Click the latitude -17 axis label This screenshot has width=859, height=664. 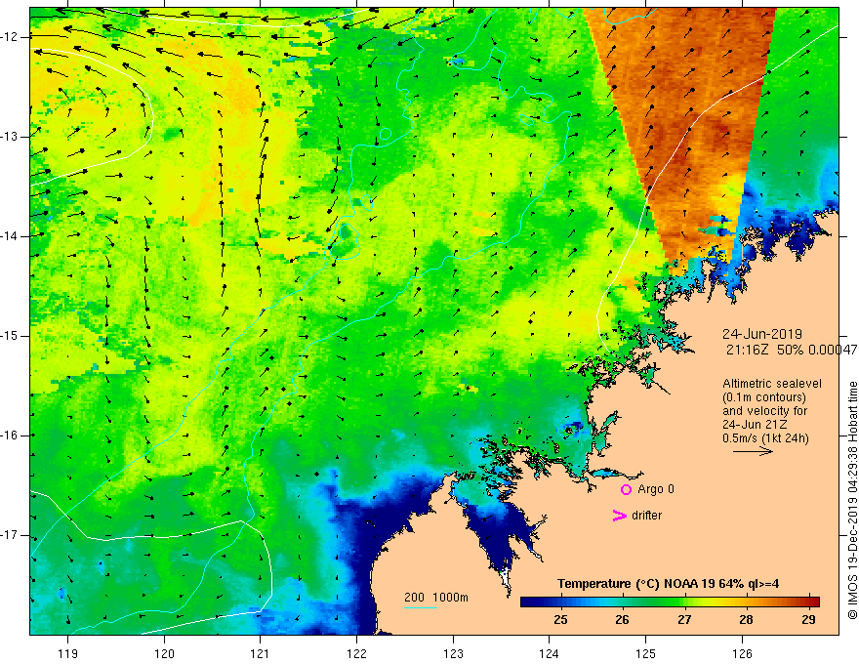(10, 535)
